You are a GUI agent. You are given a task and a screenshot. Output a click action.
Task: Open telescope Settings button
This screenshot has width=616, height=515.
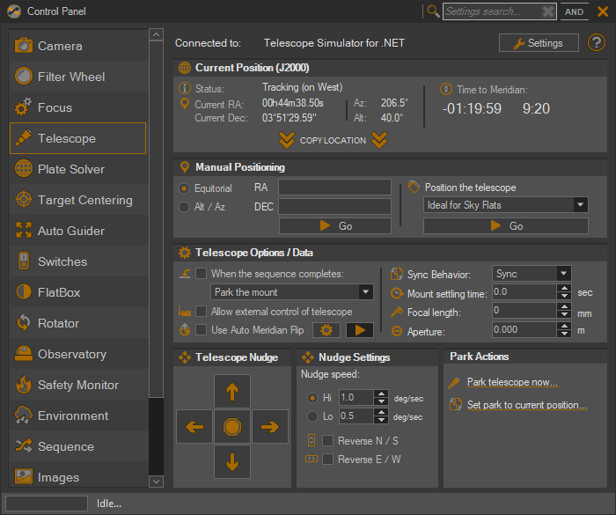click(x=539, y=43)
